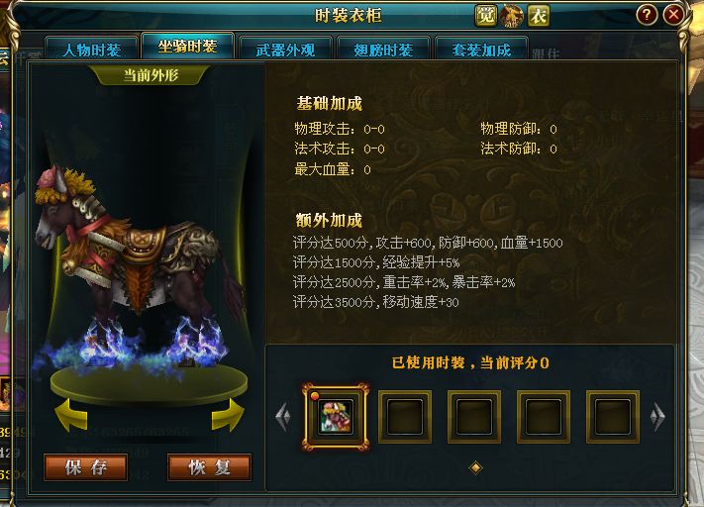Open the 套装加成 tab
Screen dimensions: 704x507
pos(481,50)
